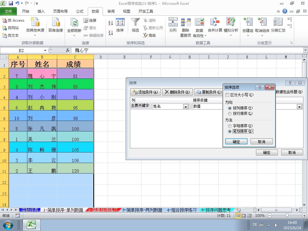Select sort top to bottom (按列排序)
The width and height of the screenshot is (308, 231).
pos(229,108)
